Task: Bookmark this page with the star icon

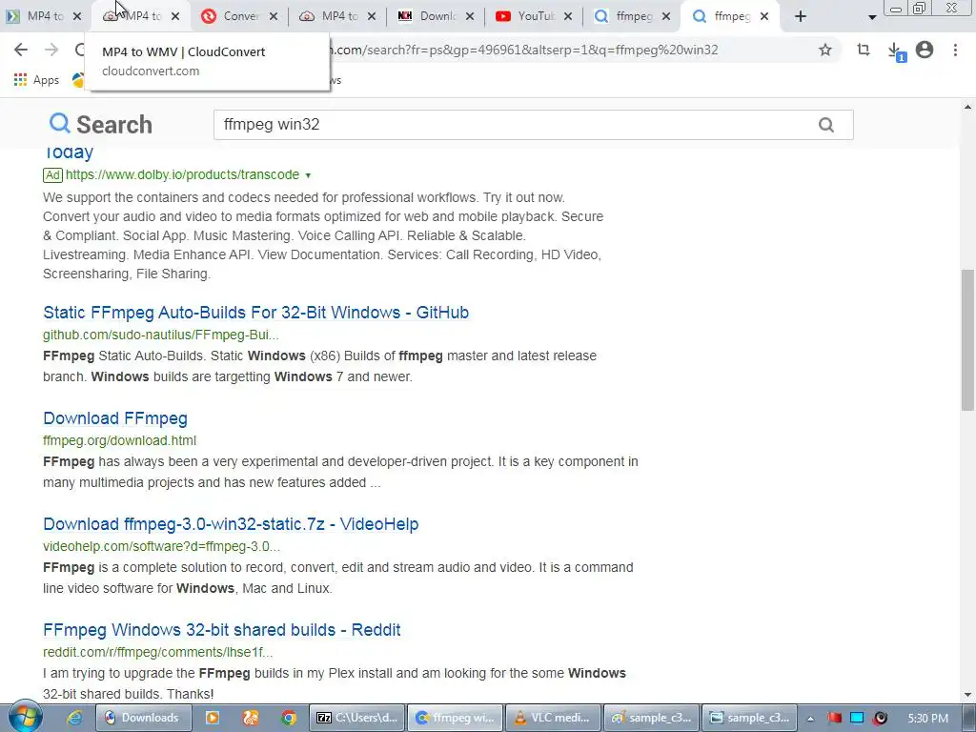Action: [x=825, y=50]
